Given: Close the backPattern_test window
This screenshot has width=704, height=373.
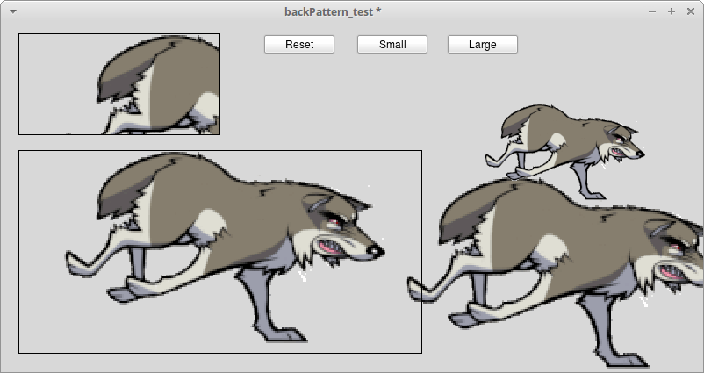Looking at the screenshot, I should [689, 11].
